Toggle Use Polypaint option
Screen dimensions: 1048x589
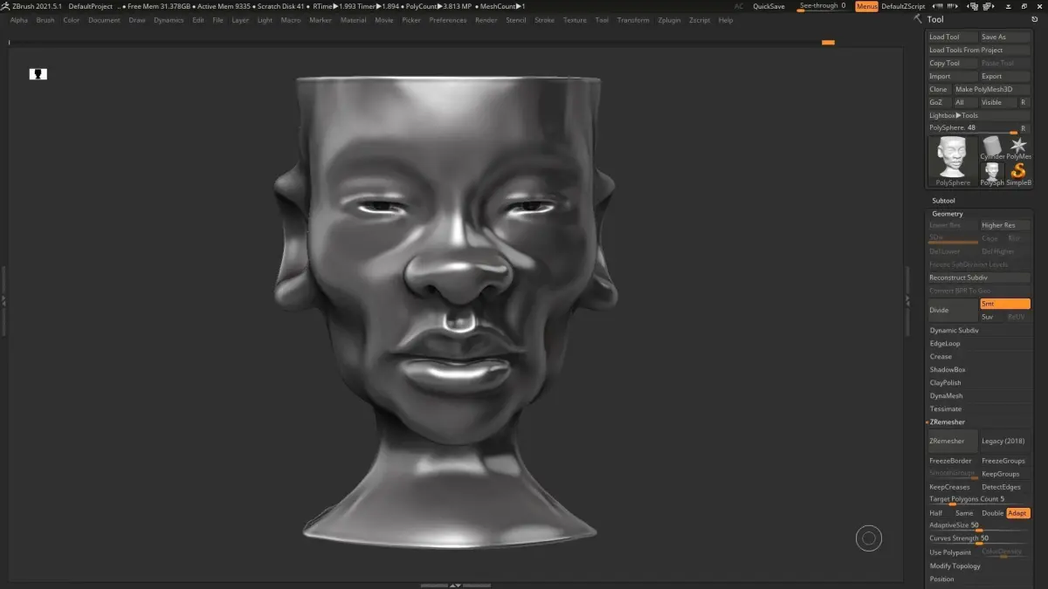tap(952, 552)
